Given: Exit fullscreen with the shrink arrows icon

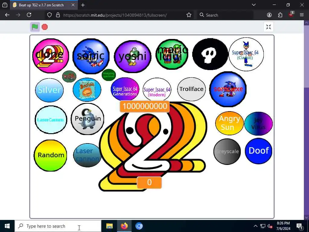Looking at the screenshot, I should 268,27.
